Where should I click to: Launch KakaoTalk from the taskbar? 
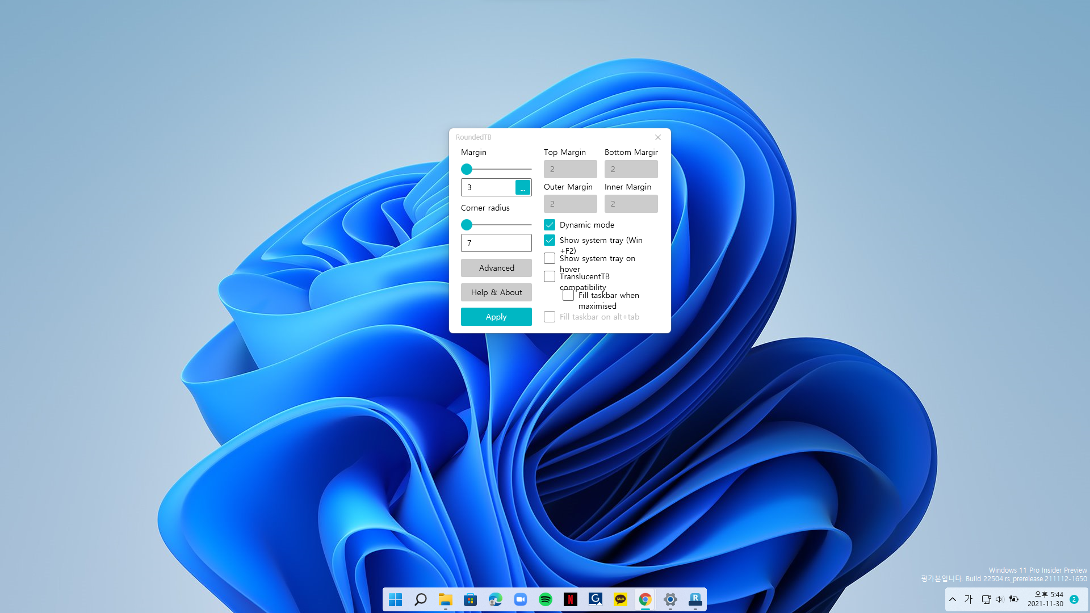point(620,599)
